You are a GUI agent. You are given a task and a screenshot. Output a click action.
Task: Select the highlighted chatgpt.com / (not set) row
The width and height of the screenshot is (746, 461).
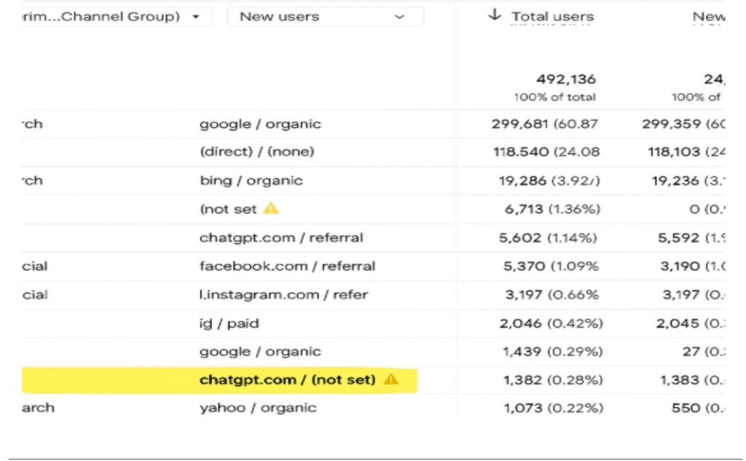click(x=287, y=379)
